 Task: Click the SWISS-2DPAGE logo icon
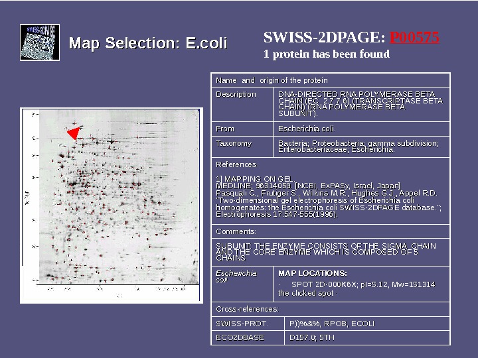tap(40, 42)
